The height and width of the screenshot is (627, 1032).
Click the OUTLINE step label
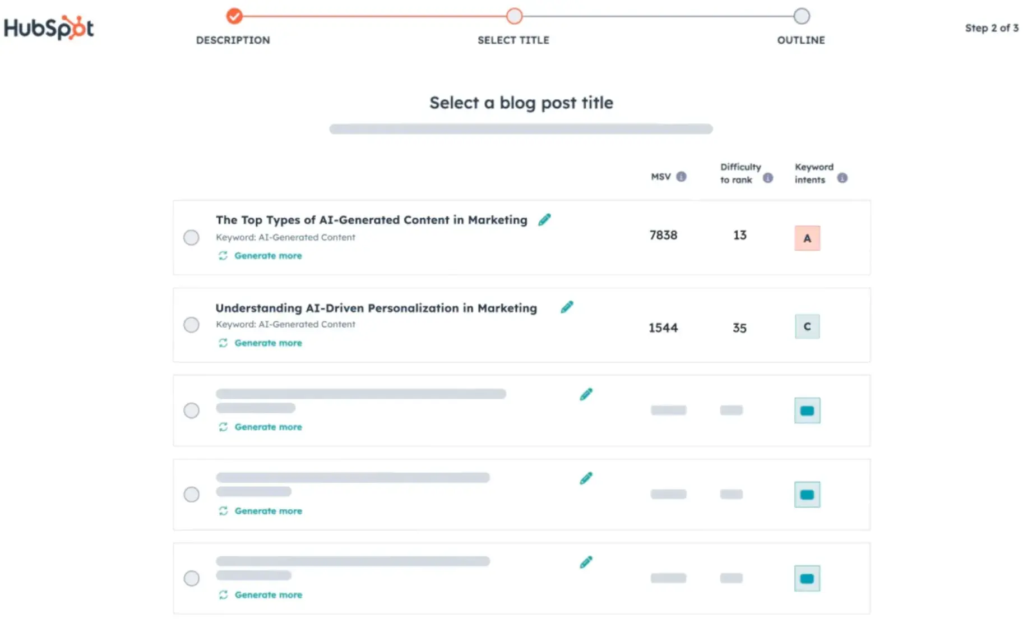(x=801, y=40)
